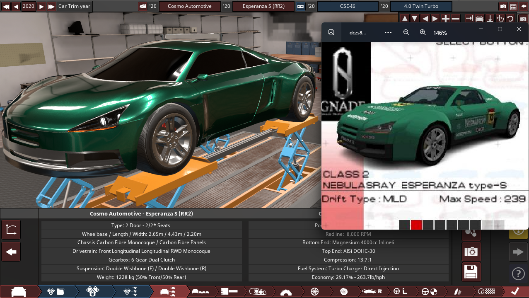Open the engine variant tab with piston icons

pyautogui.click(x=92, y=291)
